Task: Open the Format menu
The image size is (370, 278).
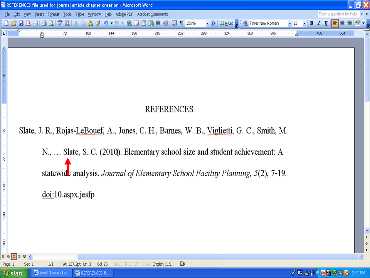Action: [53, 14]
